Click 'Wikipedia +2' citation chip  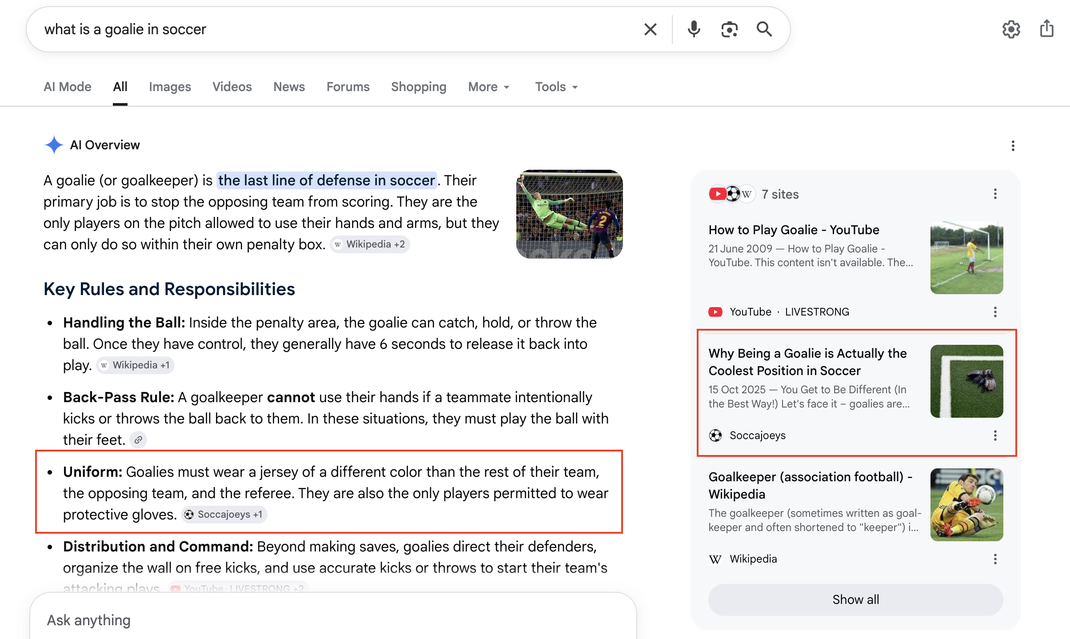[x=370, y=244]
